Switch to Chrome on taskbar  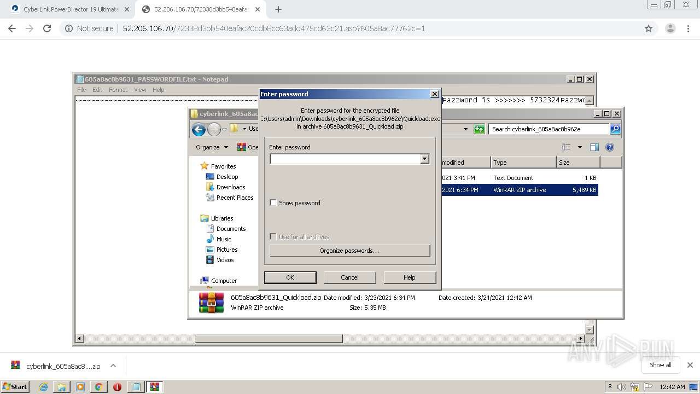point(98,387)
